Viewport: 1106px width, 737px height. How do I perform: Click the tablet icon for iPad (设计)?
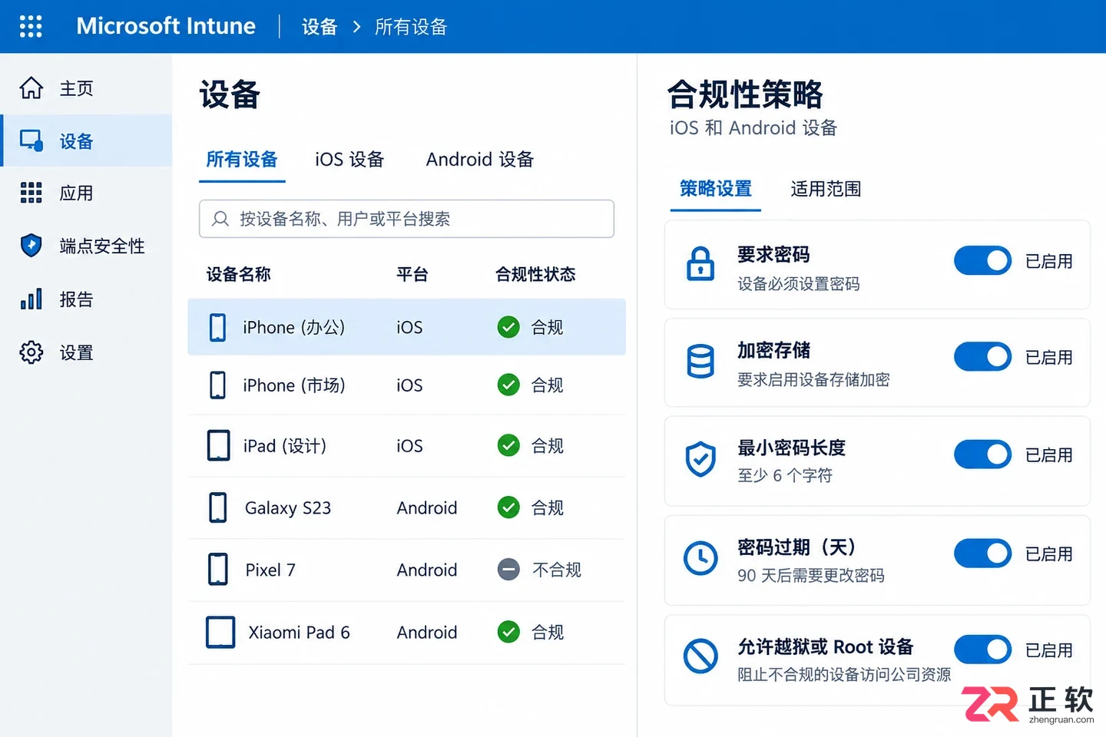click(x=219, y=445)
